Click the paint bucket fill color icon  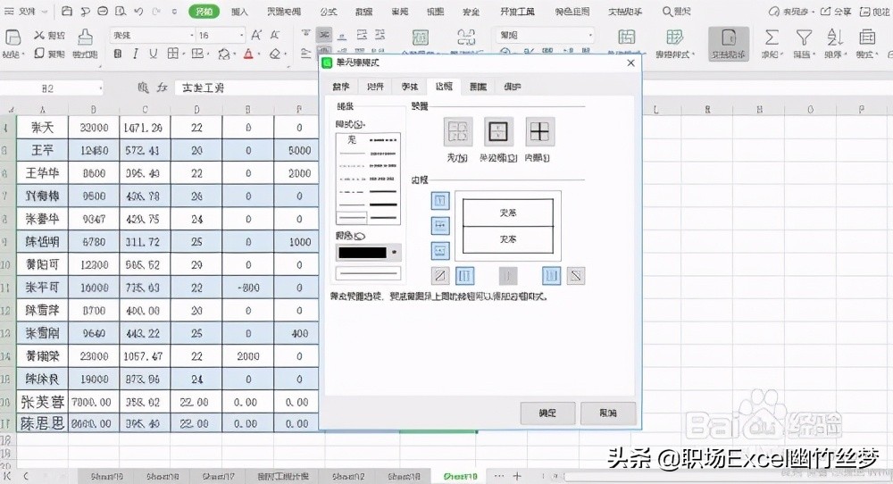[x=223, y=54]
